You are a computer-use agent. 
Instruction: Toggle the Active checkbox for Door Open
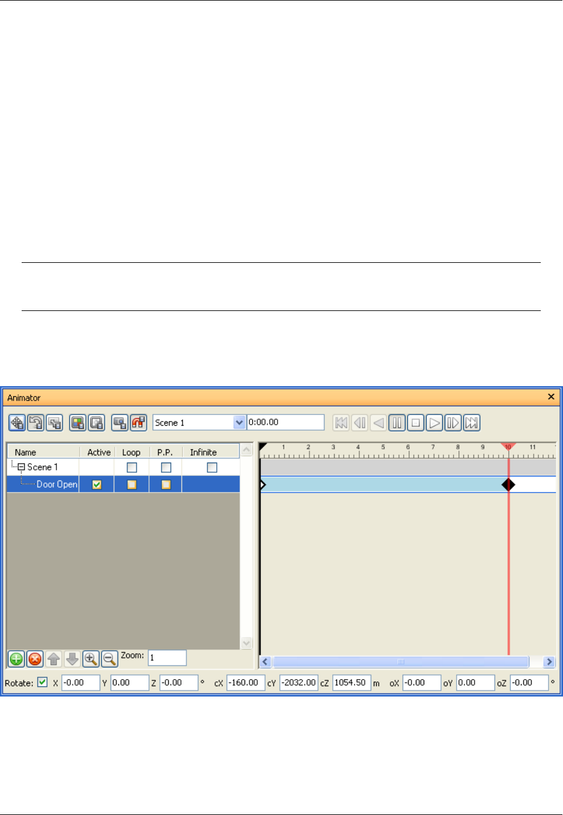[97, 484]
